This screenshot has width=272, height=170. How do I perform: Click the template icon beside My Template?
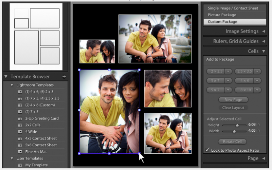[x=20, y=165]
